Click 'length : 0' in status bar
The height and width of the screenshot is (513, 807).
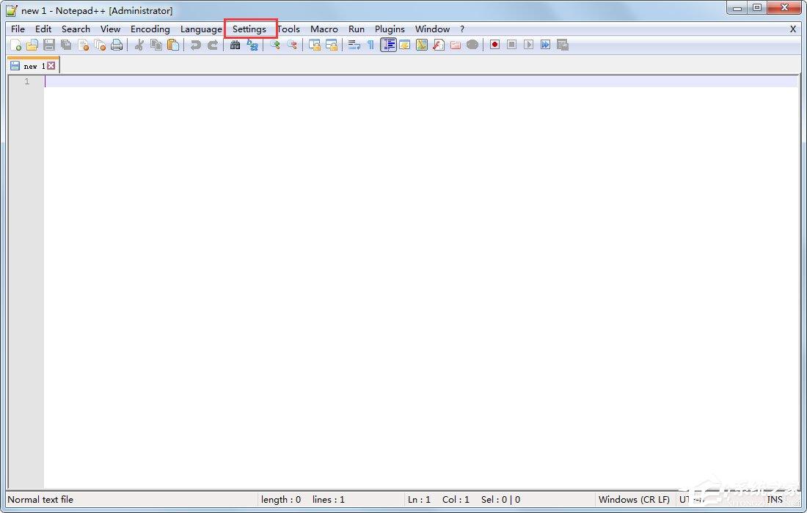(x=281, y=500)
